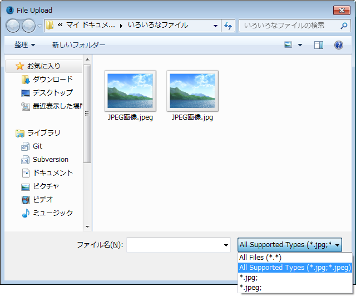Image resolution: width=356 pixels, height=296 pixels.
Task: Click sidebar scrollbar down arrow
Action: (87, 226)
